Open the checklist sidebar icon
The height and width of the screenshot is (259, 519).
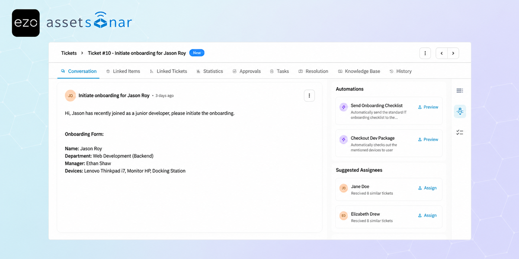[460, 133]
